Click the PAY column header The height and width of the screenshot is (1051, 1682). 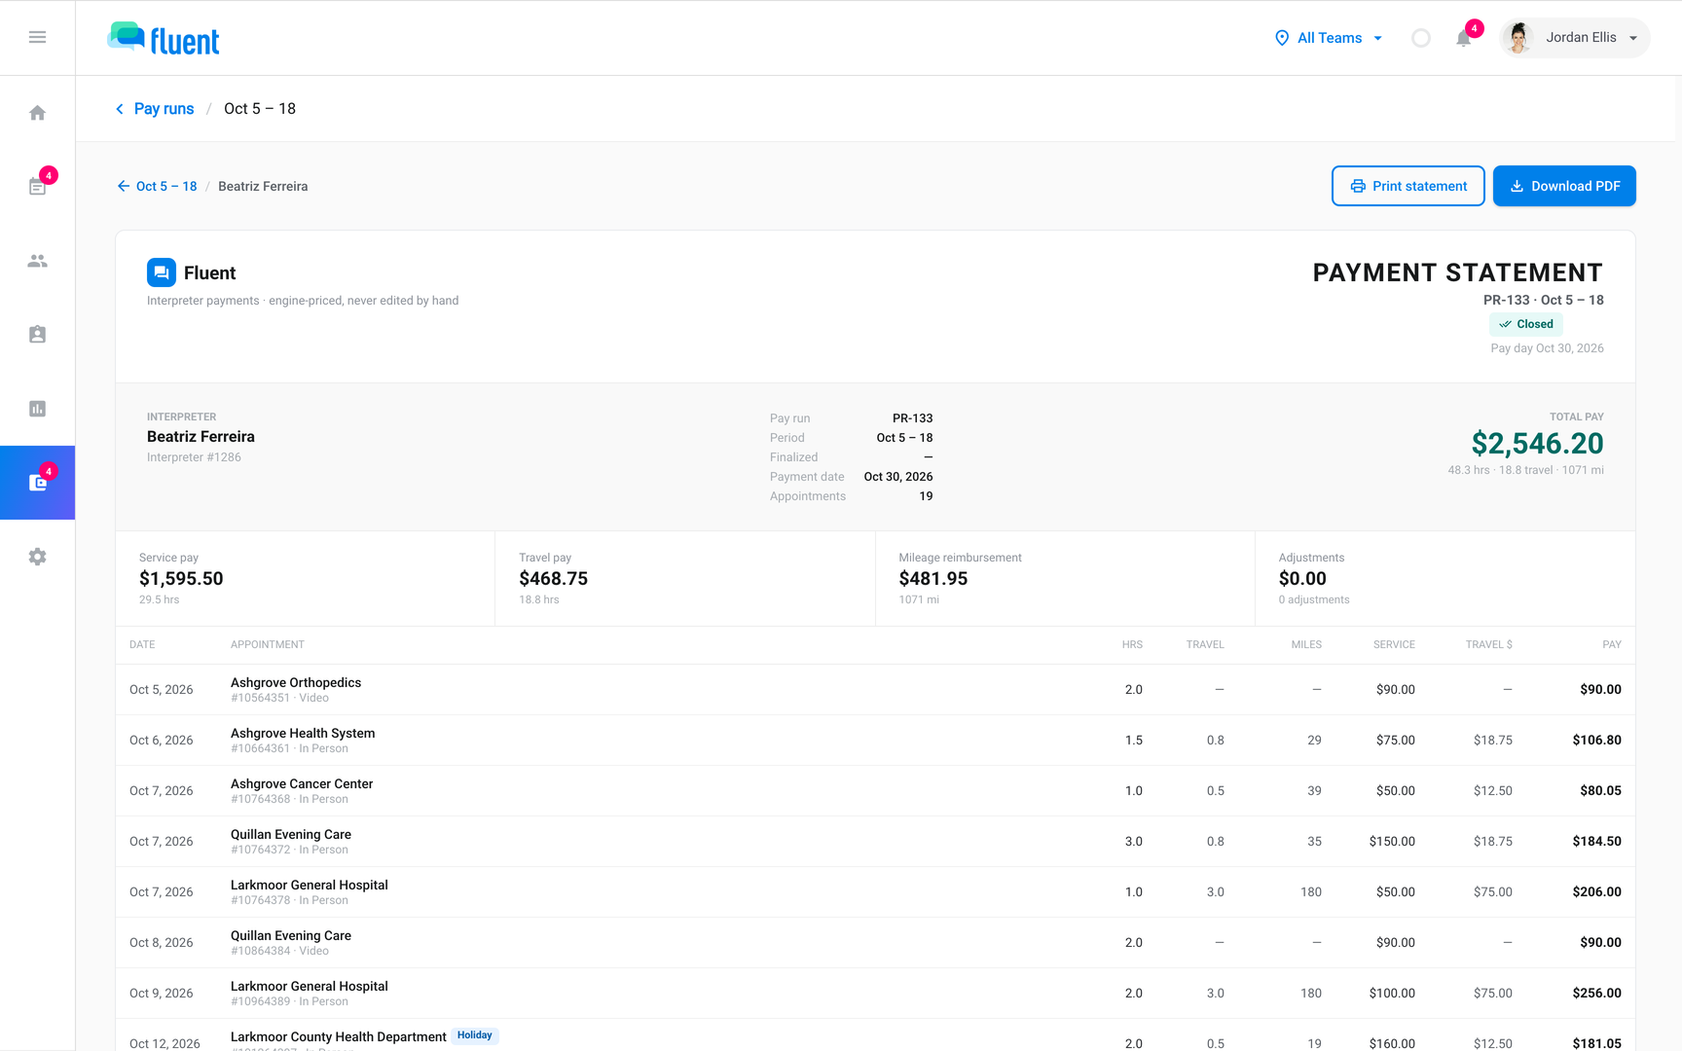[1612, 645]
